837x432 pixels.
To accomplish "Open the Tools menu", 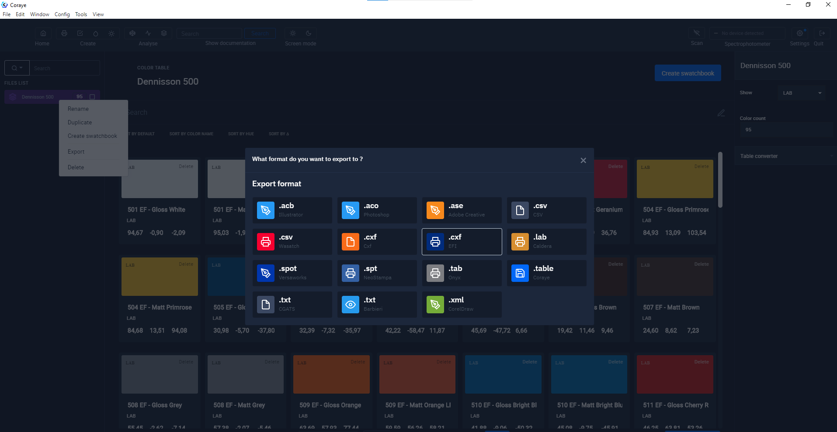I will (x=81, y=14).
